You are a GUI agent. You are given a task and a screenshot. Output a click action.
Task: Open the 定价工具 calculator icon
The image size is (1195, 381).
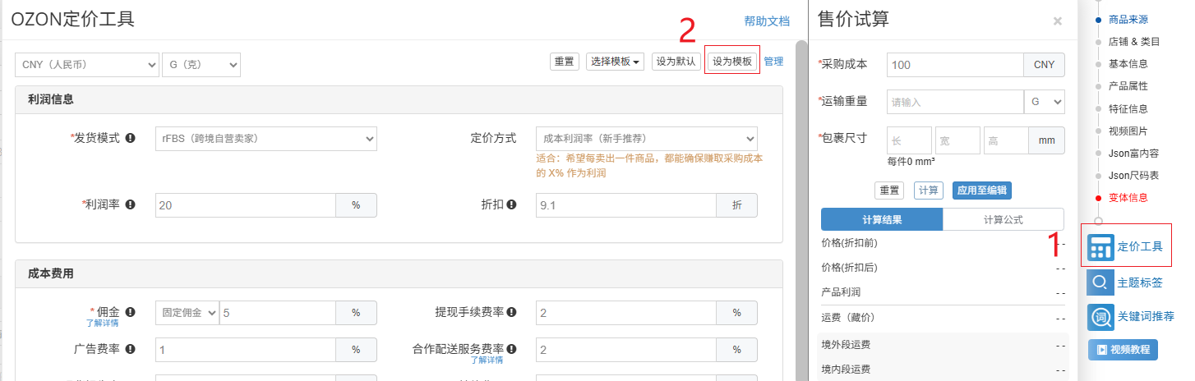pos(1100,246)
